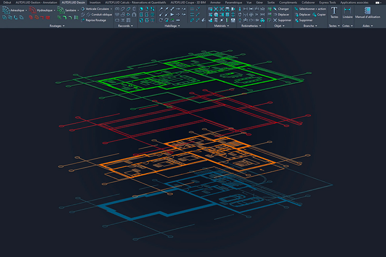The width and height of the screenshot is (386, 257).
Task: Switch to the Insertion ribbon tab
Action: point(95,2)
